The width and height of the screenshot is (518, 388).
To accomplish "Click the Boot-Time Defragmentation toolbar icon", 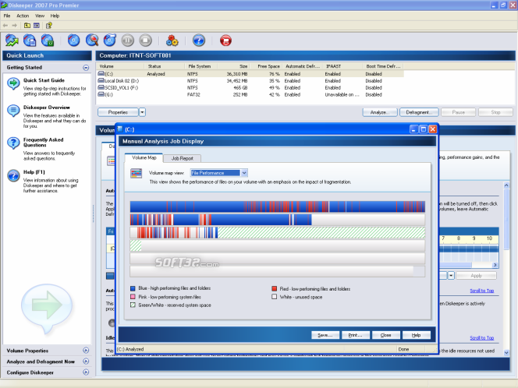I will point(48,41).
